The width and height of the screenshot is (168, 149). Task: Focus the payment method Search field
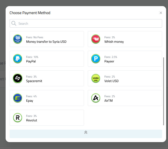tap(88, 23)
